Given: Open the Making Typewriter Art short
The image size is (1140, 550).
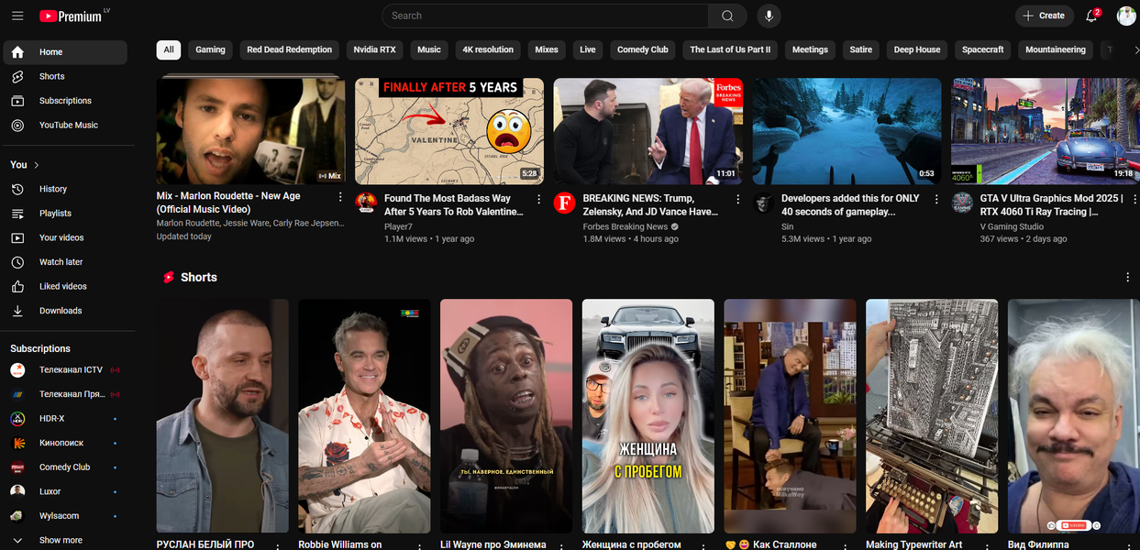Looking at the screenshot, I should [x=932, y=416].
